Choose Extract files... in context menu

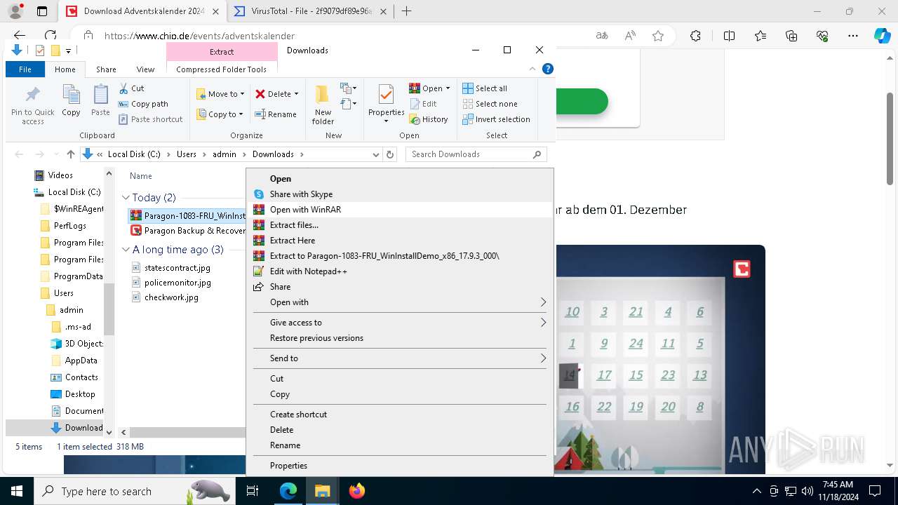click(x=401, y=225)
